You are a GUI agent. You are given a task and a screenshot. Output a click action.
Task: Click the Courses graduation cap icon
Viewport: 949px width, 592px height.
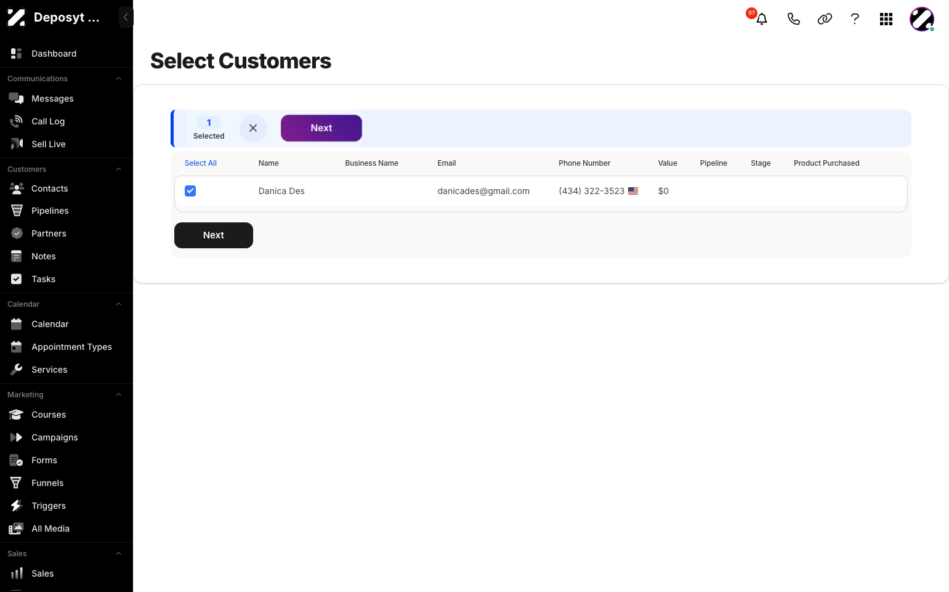(17, 415)
